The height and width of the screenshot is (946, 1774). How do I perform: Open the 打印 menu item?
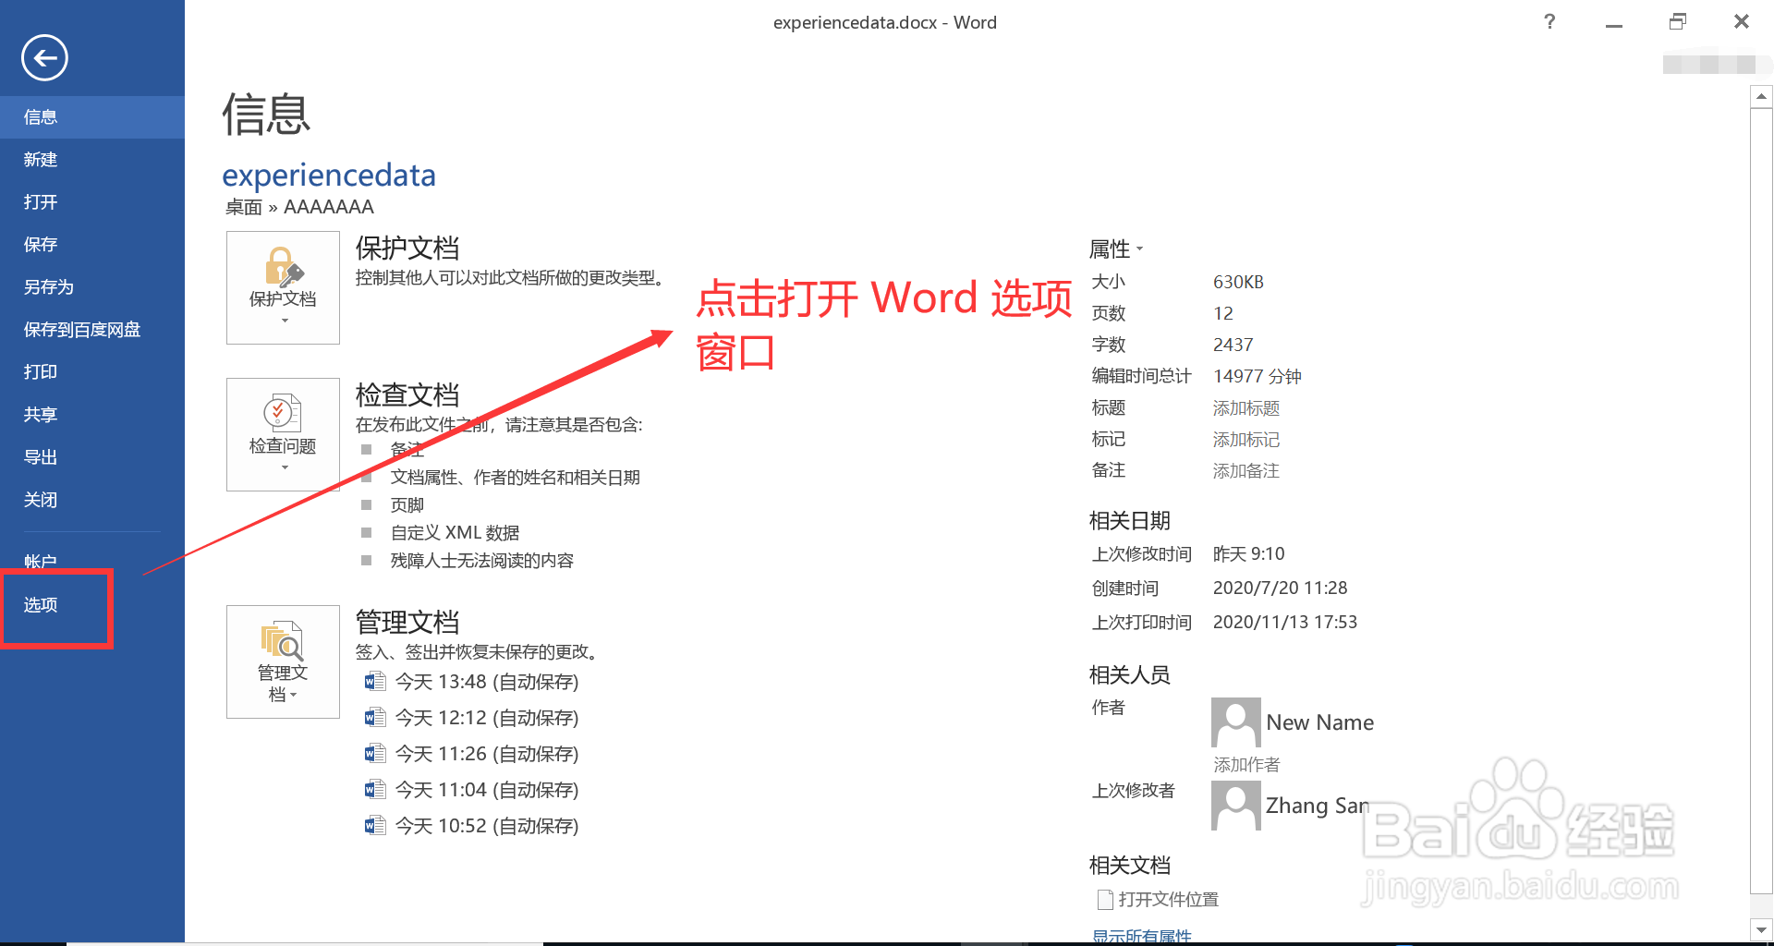(x=92, y=372)
